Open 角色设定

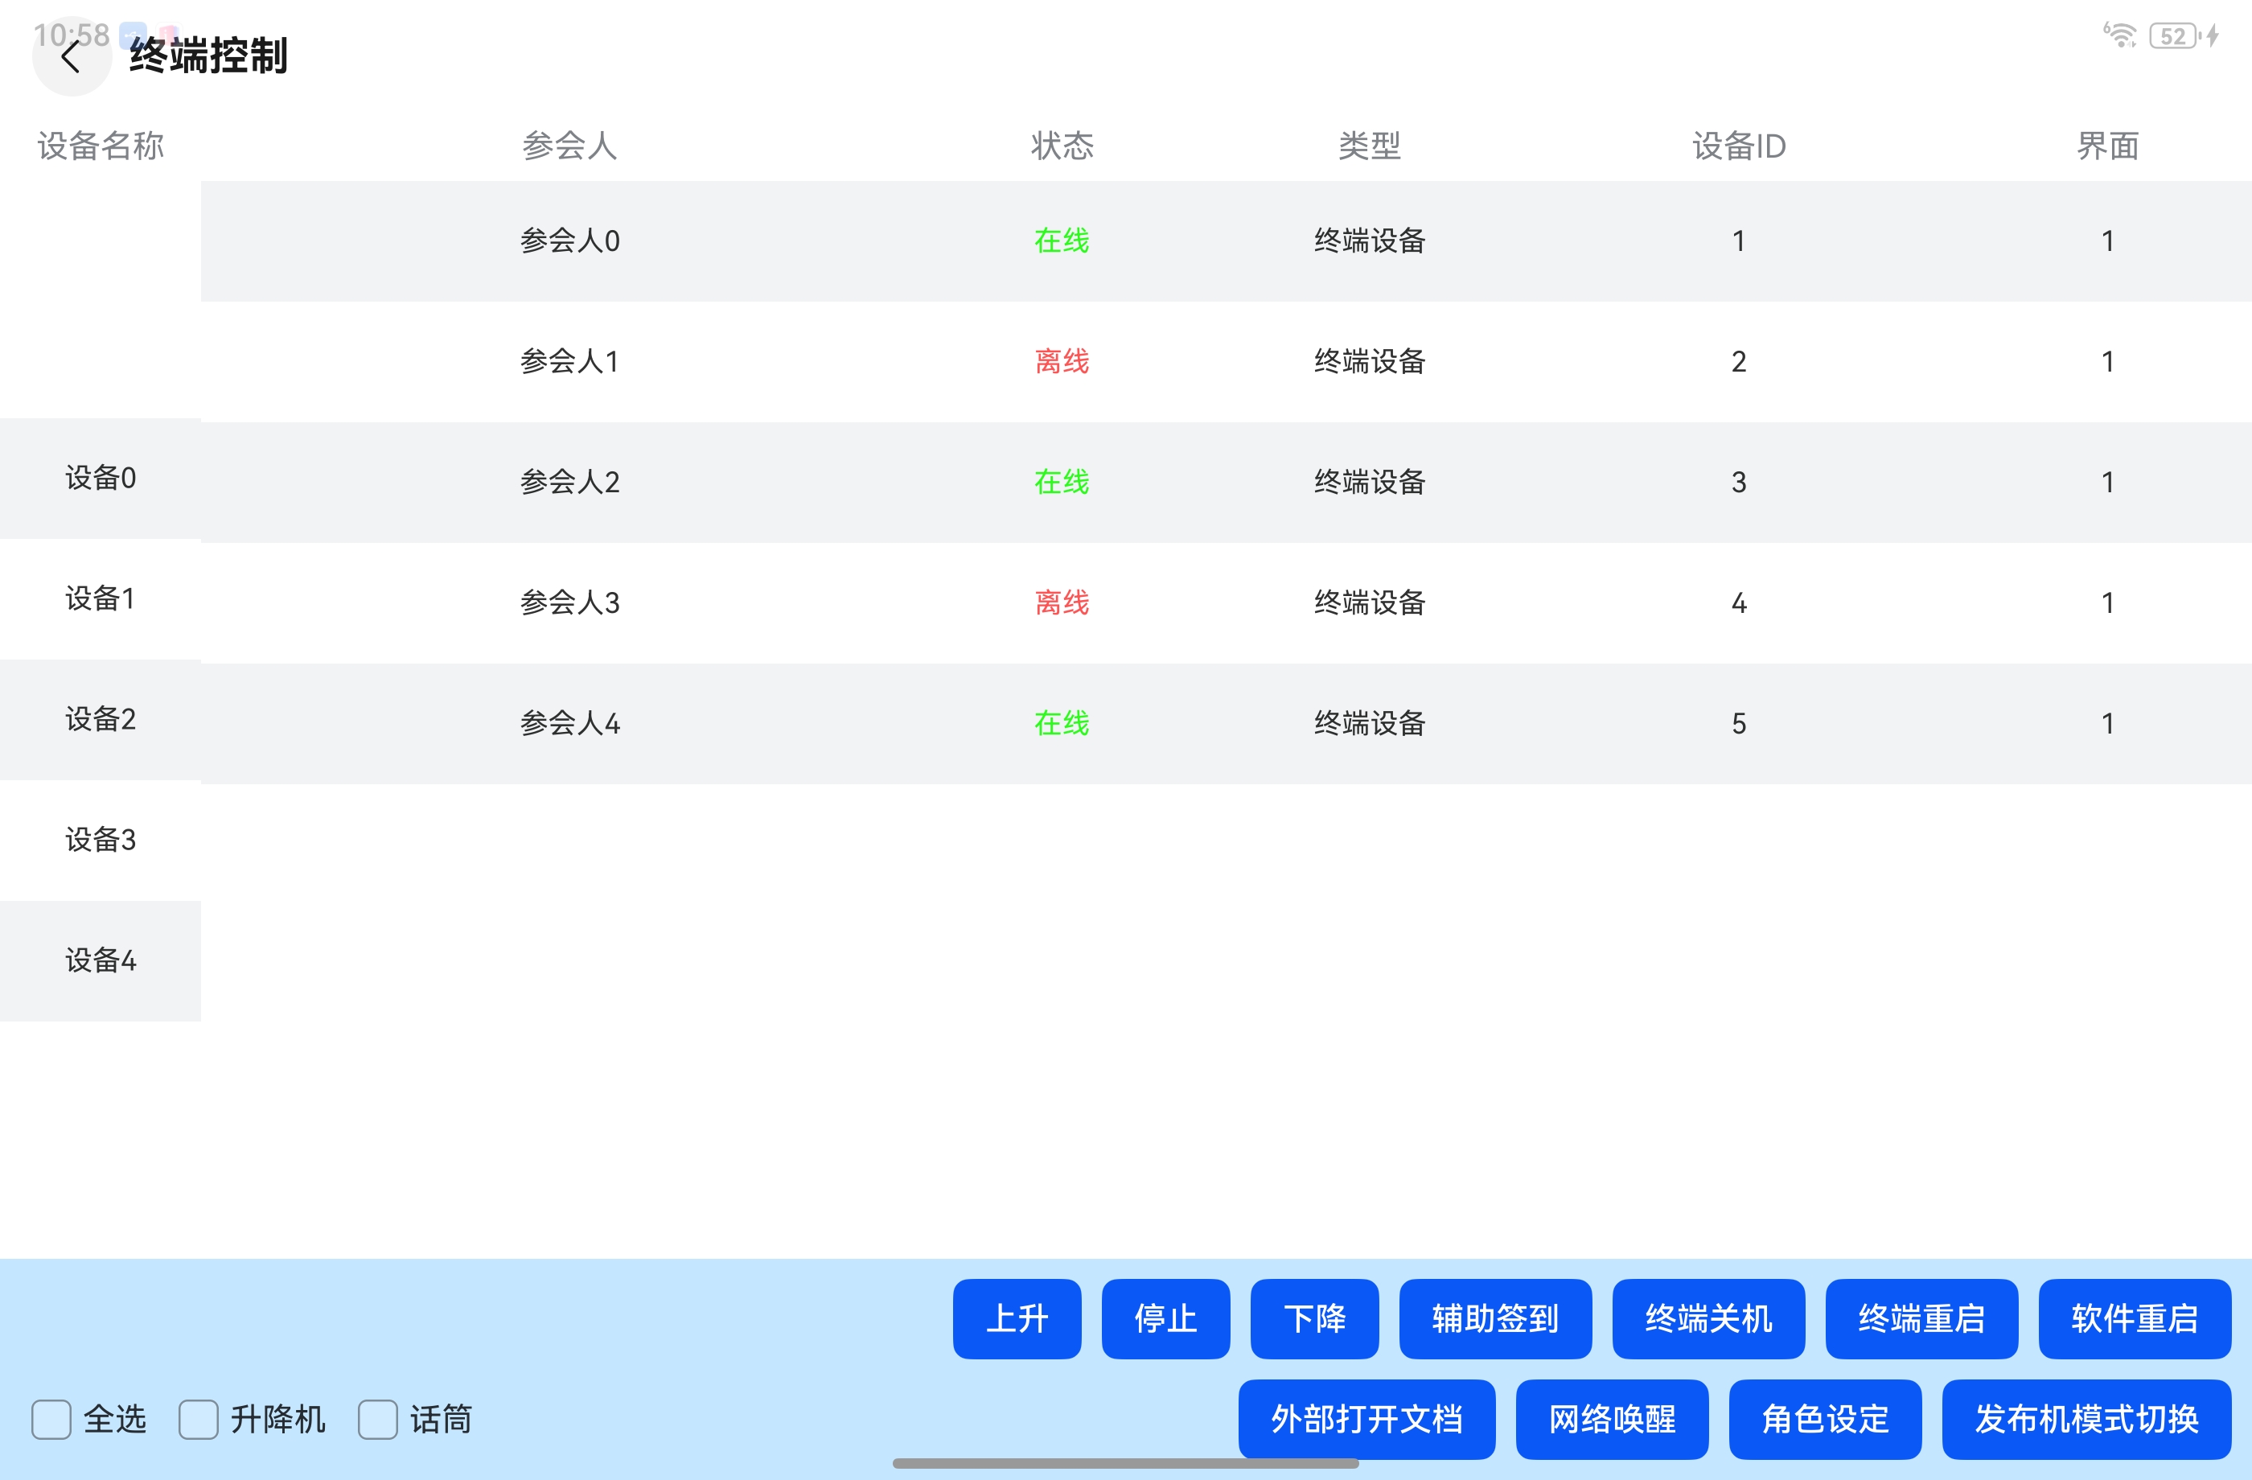pyautogui.click(x=1824, y=1419)
